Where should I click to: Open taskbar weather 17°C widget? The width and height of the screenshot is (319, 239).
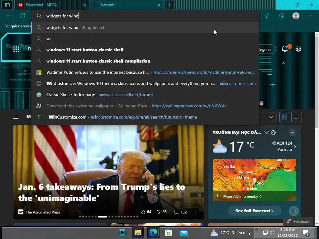click(x=230, y=232)
